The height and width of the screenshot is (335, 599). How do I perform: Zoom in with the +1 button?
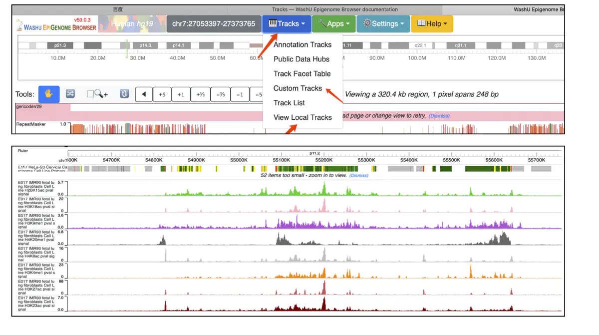181,94
